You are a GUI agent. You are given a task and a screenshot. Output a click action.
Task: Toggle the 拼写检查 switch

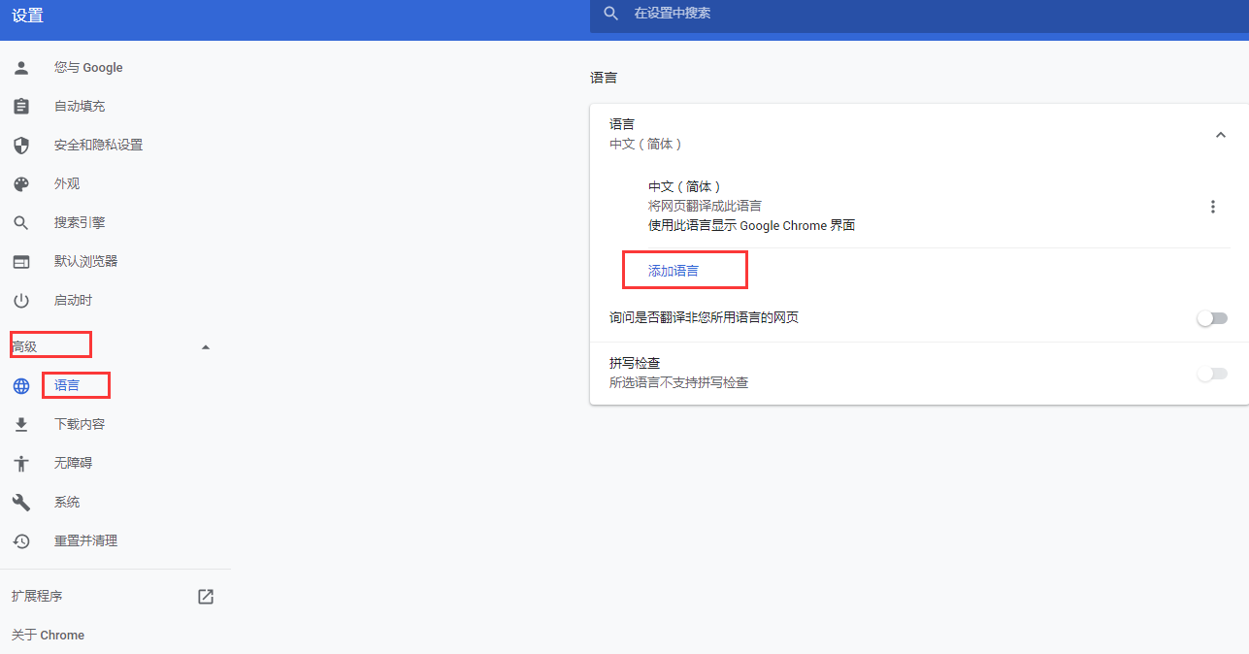point(1212,374)
